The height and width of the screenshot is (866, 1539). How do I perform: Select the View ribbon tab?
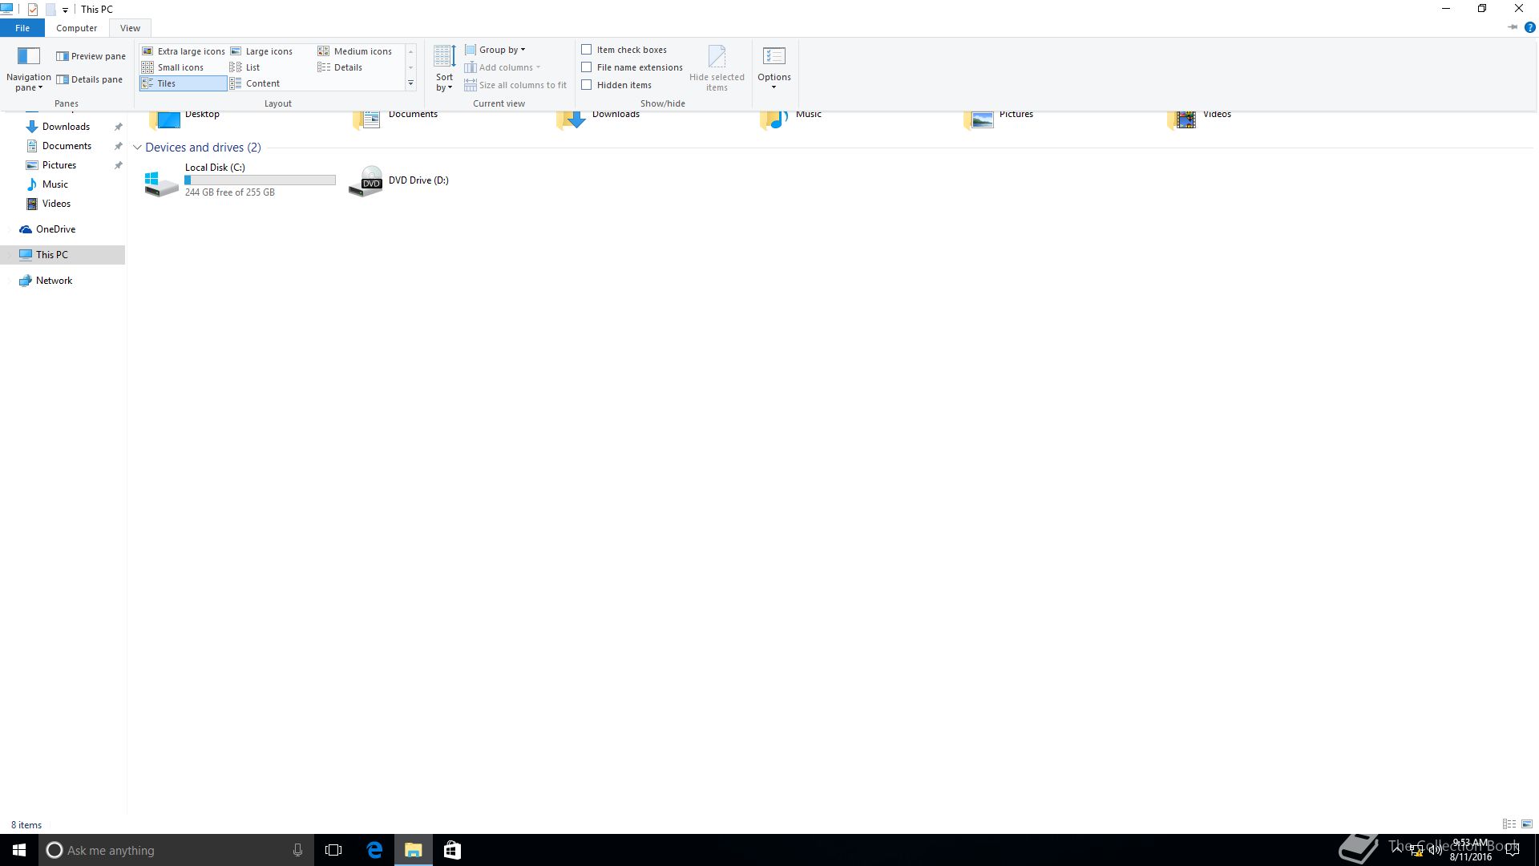click(130, 28)
